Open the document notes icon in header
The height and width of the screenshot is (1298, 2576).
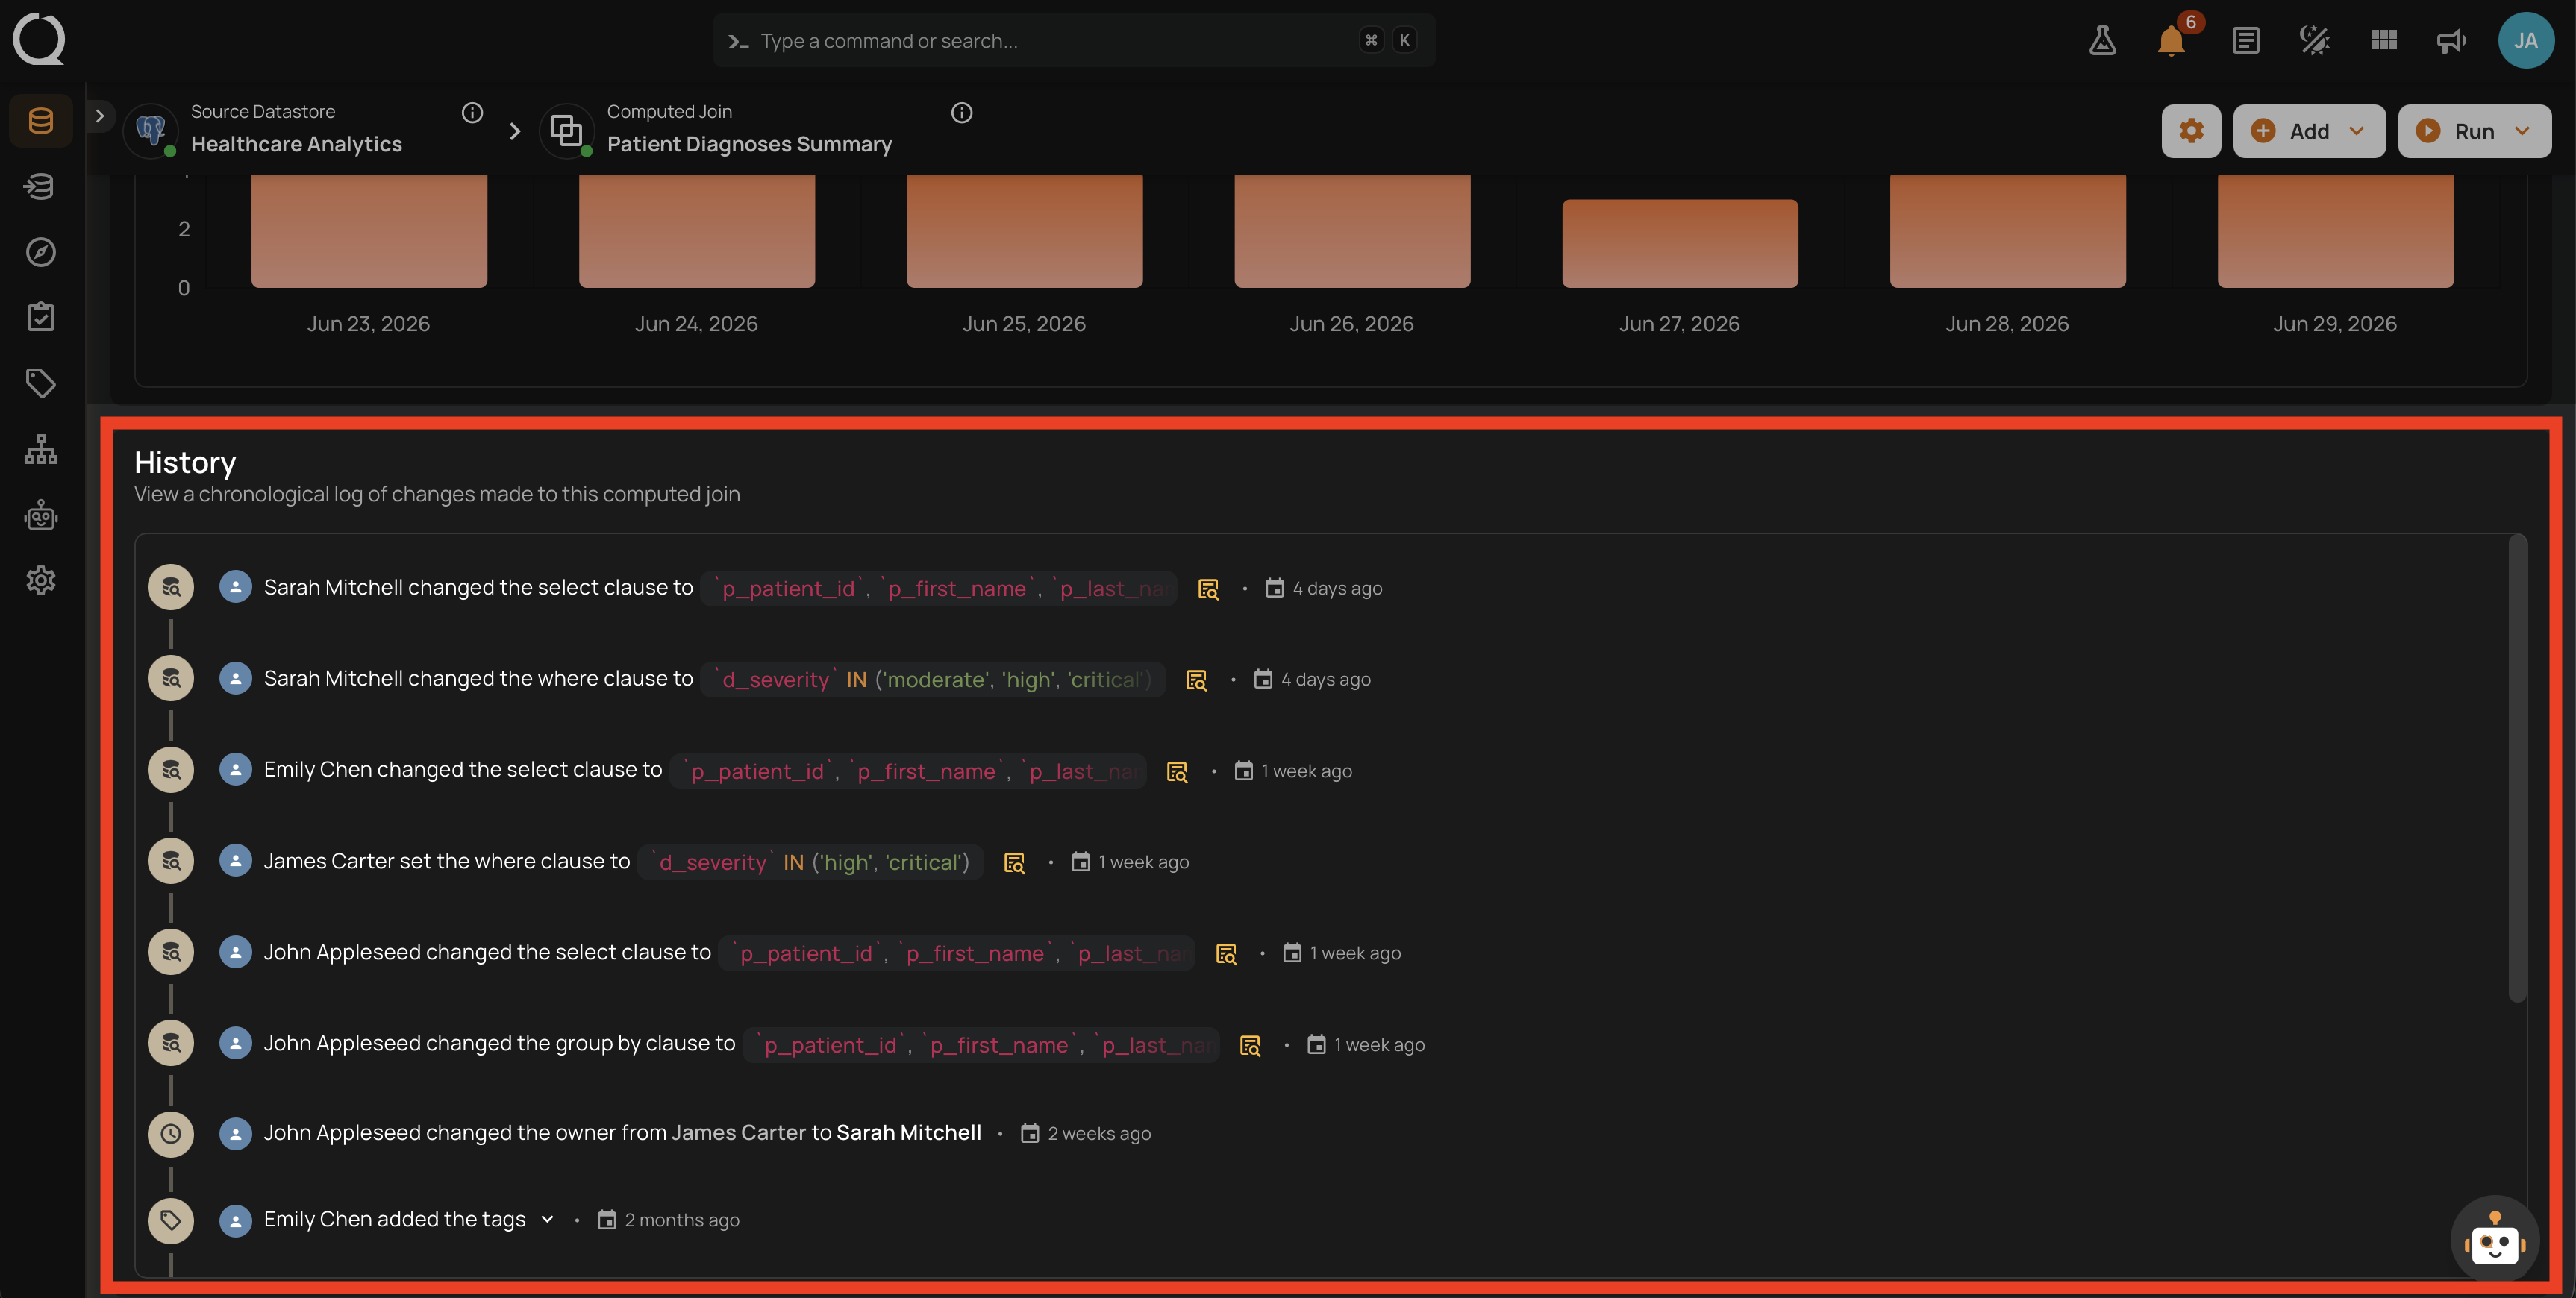click(2245, 41)
